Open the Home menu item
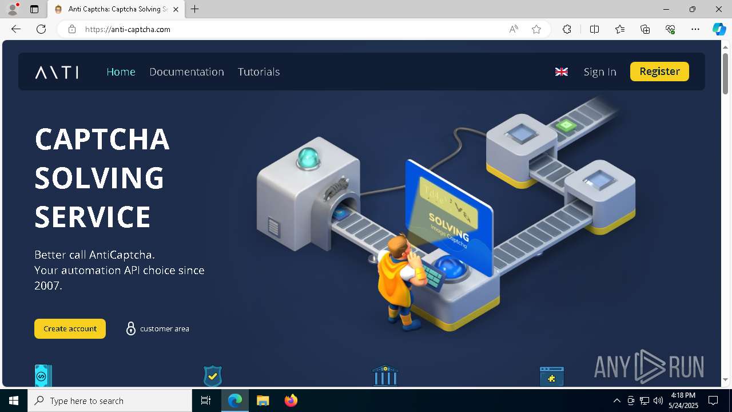This screenshot has height=412, width=732. [121, 72]
